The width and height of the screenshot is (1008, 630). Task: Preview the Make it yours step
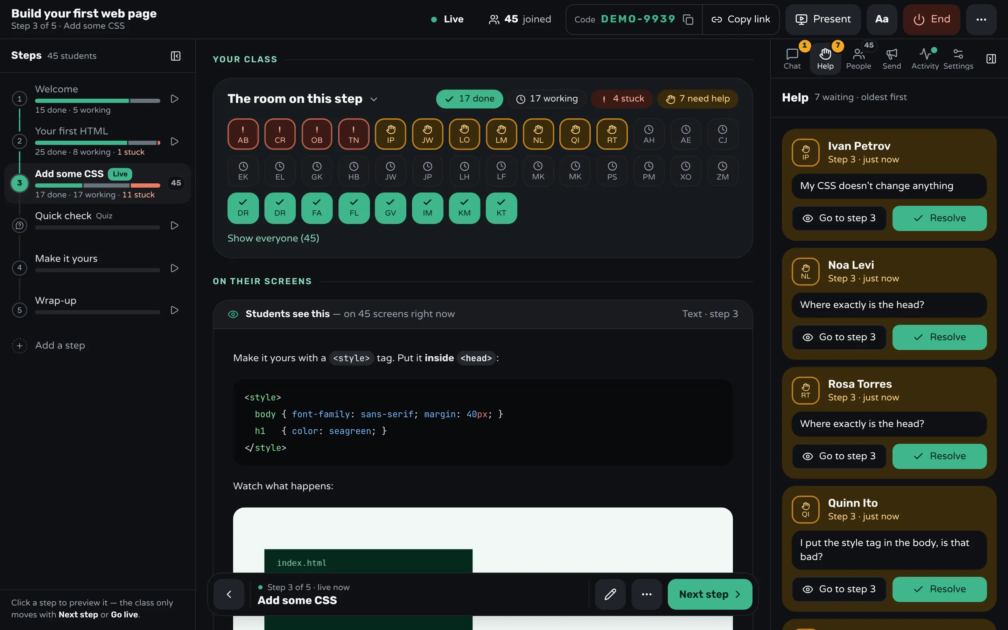click(175, 268)
